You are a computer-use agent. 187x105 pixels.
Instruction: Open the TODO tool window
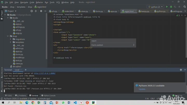8,95
